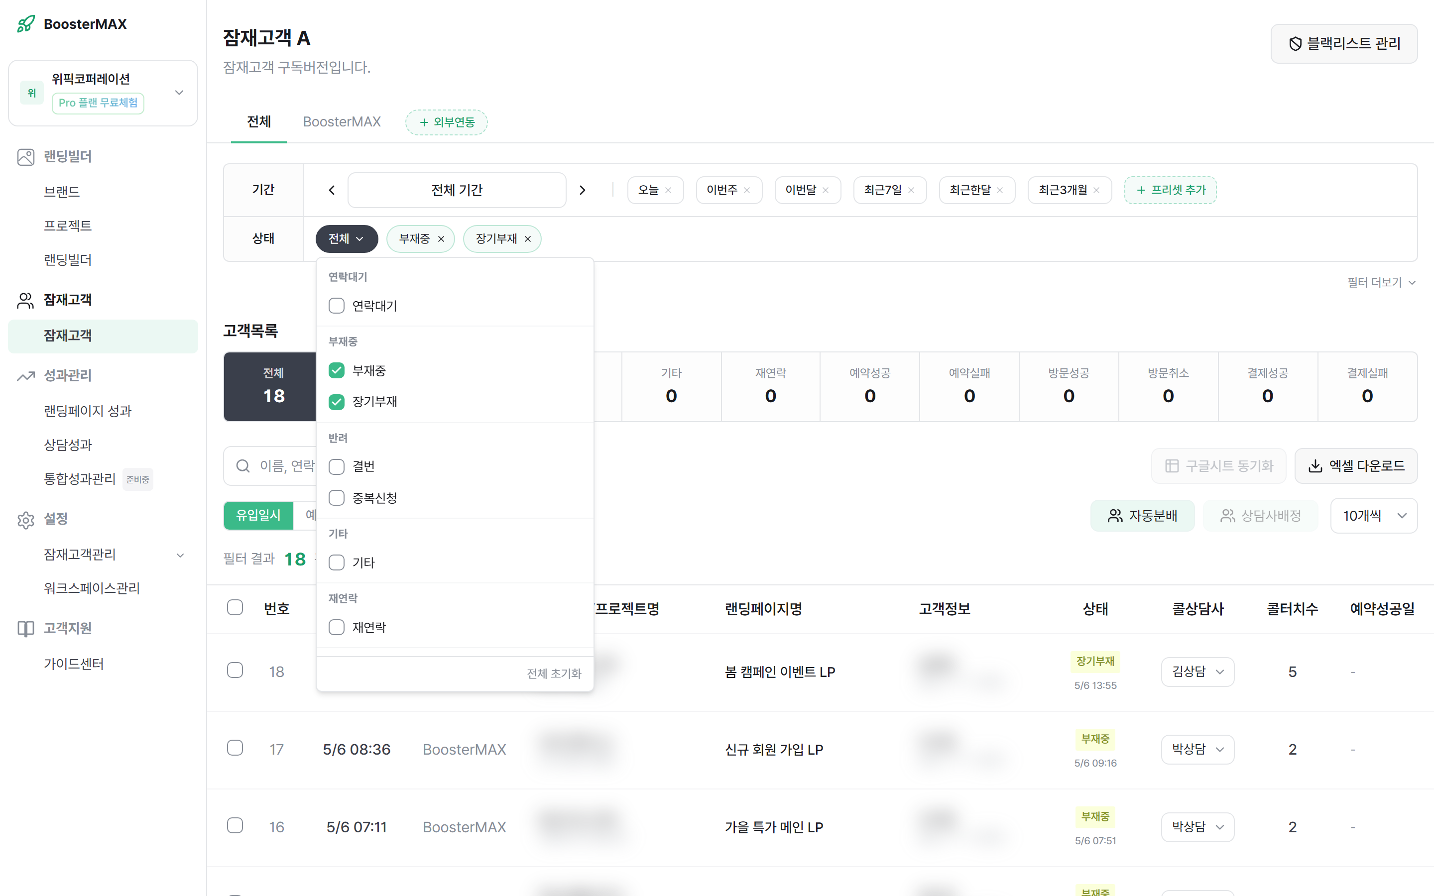Screen dimensions: 1434x896
Task: Click the 고객지원 book icon
Action: click(25, 629)
